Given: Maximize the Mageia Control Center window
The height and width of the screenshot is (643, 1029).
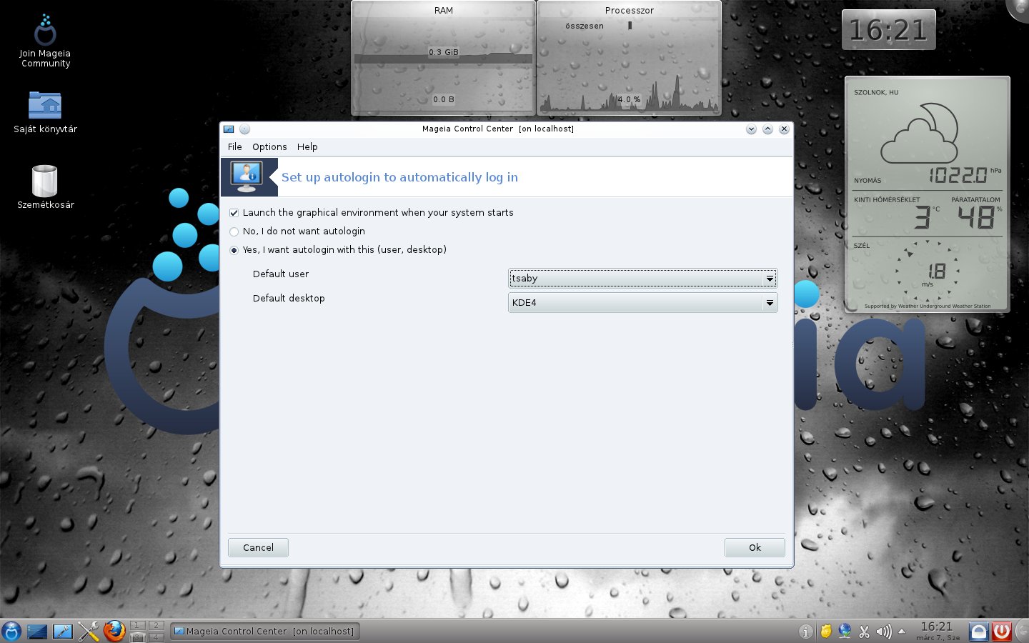Looking at the screenshot, I should point(767,129).
